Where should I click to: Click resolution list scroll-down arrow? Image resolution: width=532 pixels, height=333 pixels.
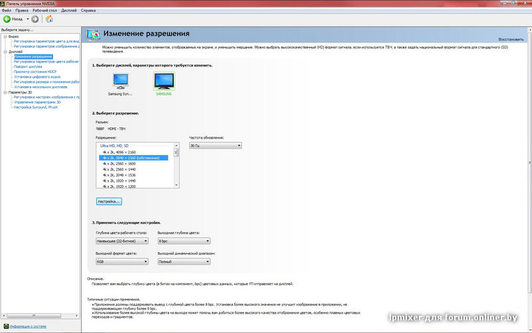(x=176, y=185)
